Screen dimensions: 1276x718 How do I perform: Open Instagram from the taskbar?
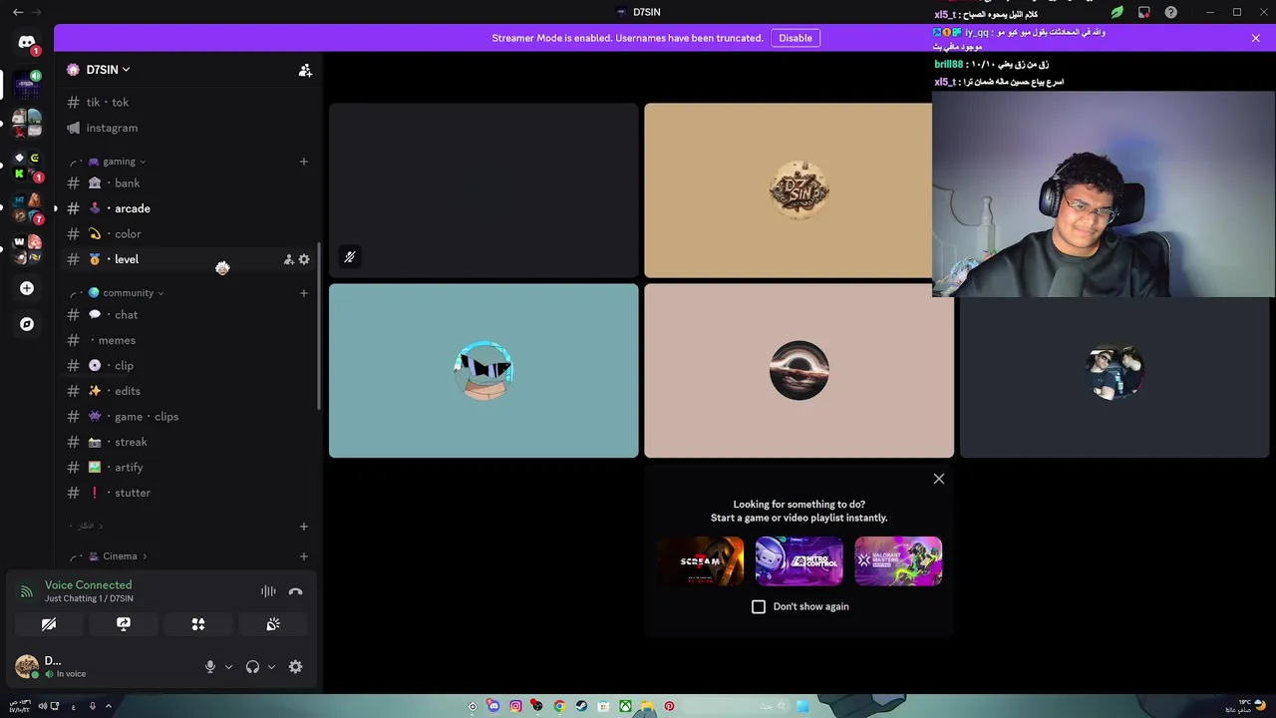[515, 706]
